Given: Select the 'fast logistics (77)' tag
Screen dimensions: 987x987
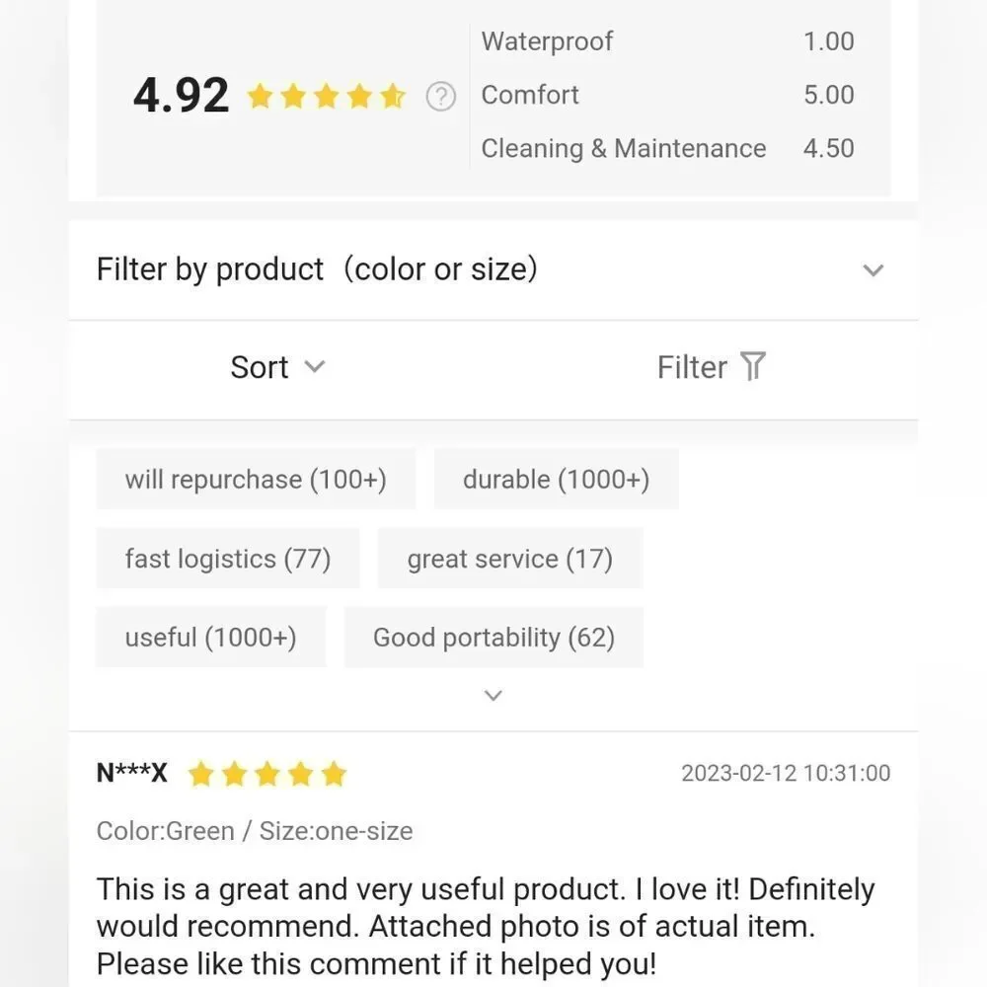Looking at the screenshot, I should pos(228,559).
